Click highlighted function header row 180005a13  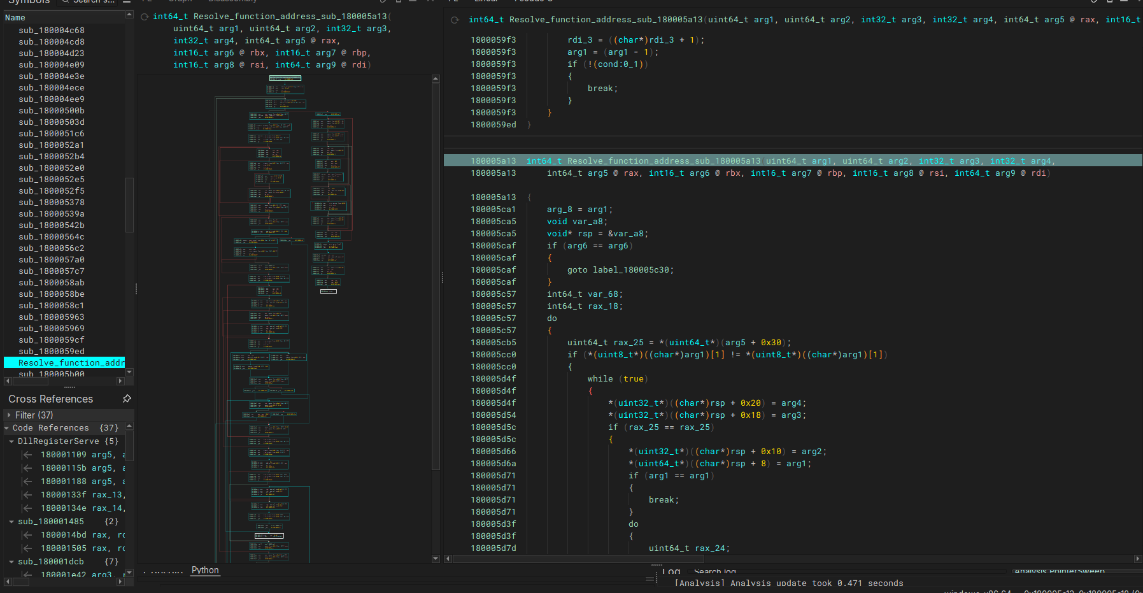[793, 161]
